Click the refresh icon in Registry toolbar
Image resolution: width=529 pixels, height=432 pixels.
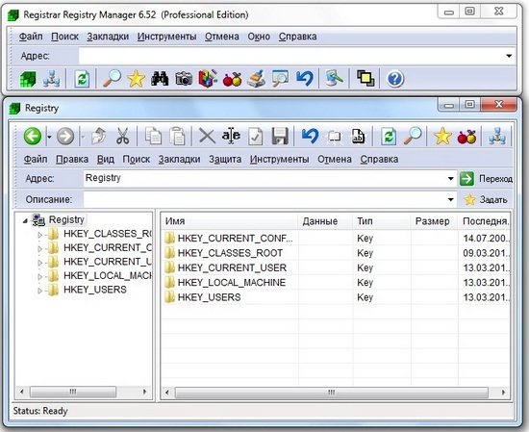(389, 137)
